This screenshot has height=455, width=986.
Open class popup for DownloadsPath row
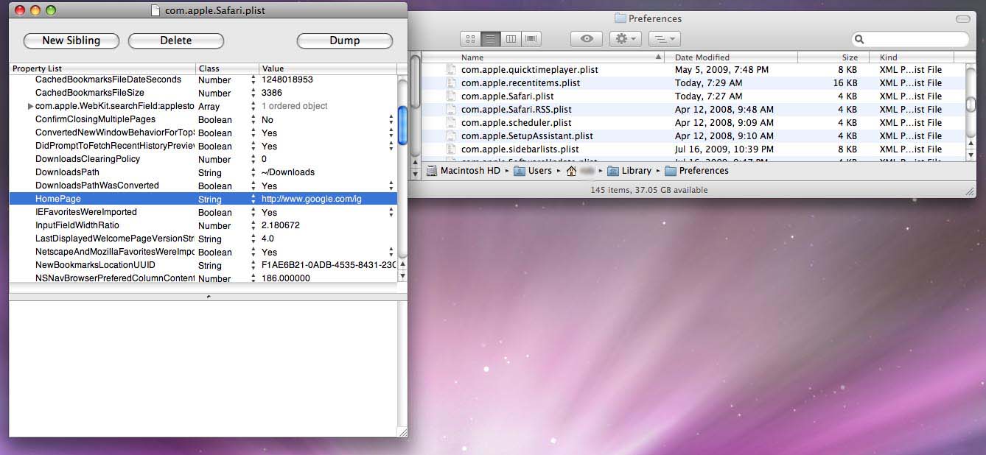(x=254, y=172)
